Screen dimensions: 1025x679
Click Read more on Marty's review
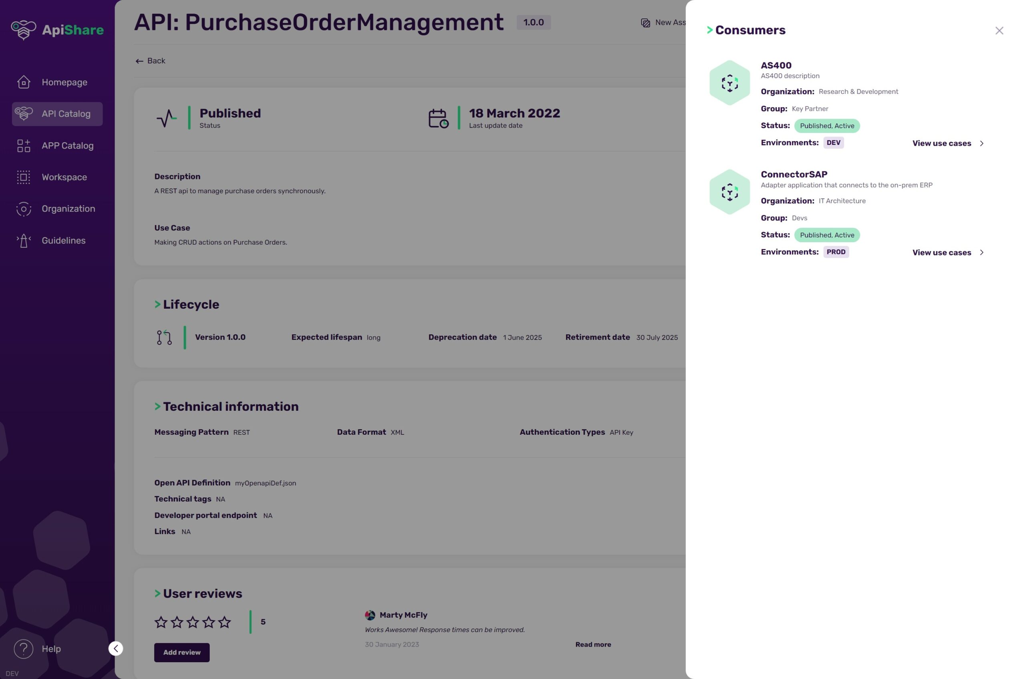[x=593, y=644]
